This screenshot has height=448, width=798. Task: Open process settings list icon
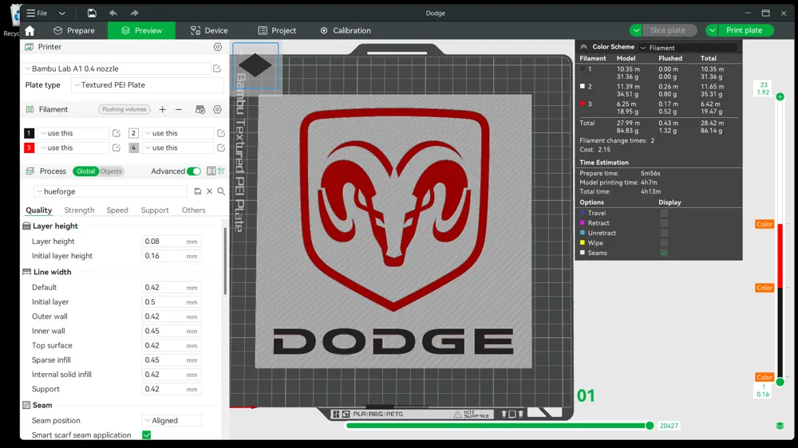click(x=211, y=171)
